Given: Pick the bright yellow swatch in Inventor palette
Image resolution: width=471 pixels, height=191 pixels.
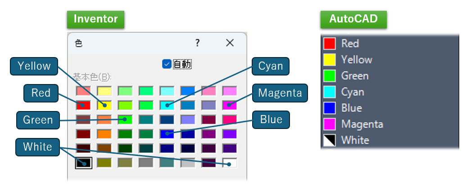Looking at the screenshot, I should (104, 105).
